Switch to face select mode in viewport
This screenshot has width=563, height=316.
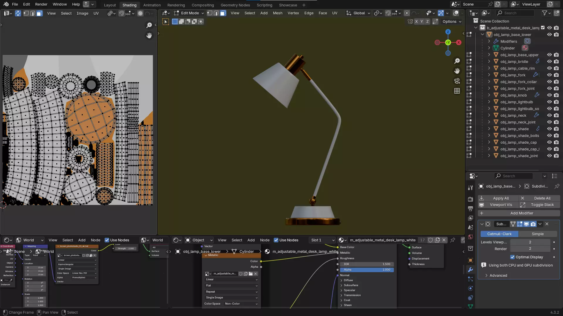click(223, 13)
